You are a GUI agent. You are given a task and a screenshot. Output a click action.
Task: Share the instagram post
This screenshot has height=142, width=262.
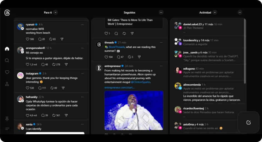click(63, 88)
